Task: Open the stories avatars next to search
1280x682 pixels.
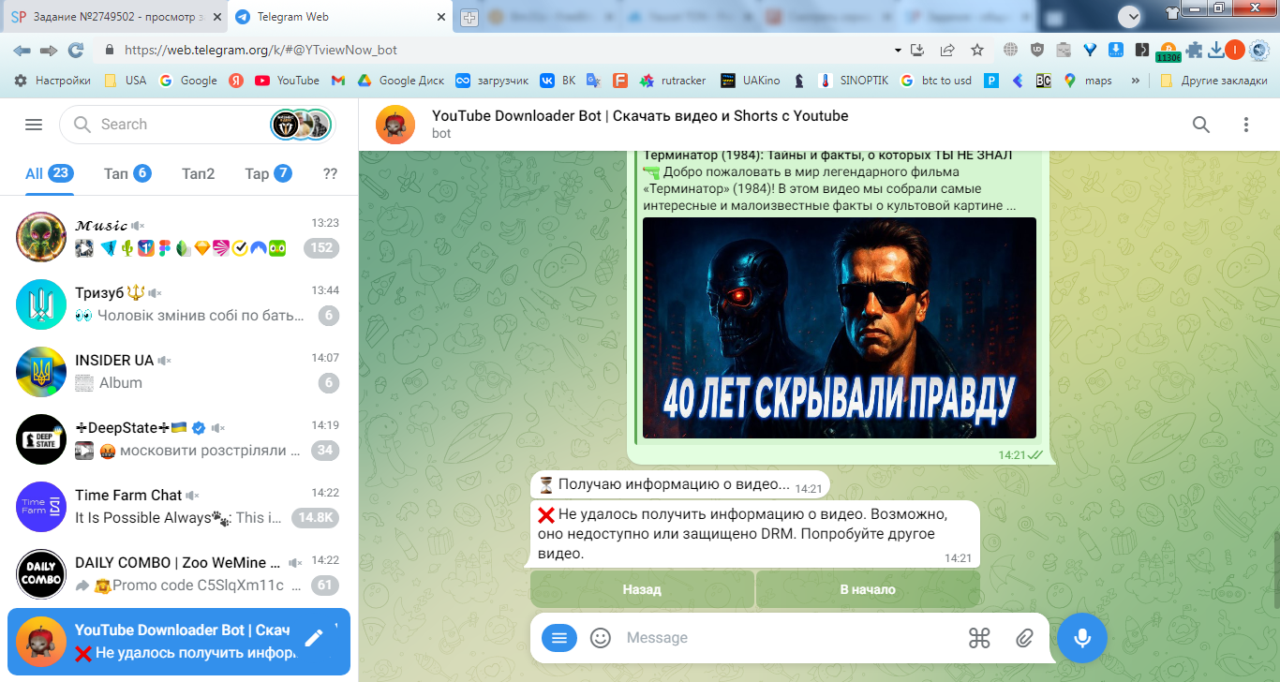Action: coord(301,125)
